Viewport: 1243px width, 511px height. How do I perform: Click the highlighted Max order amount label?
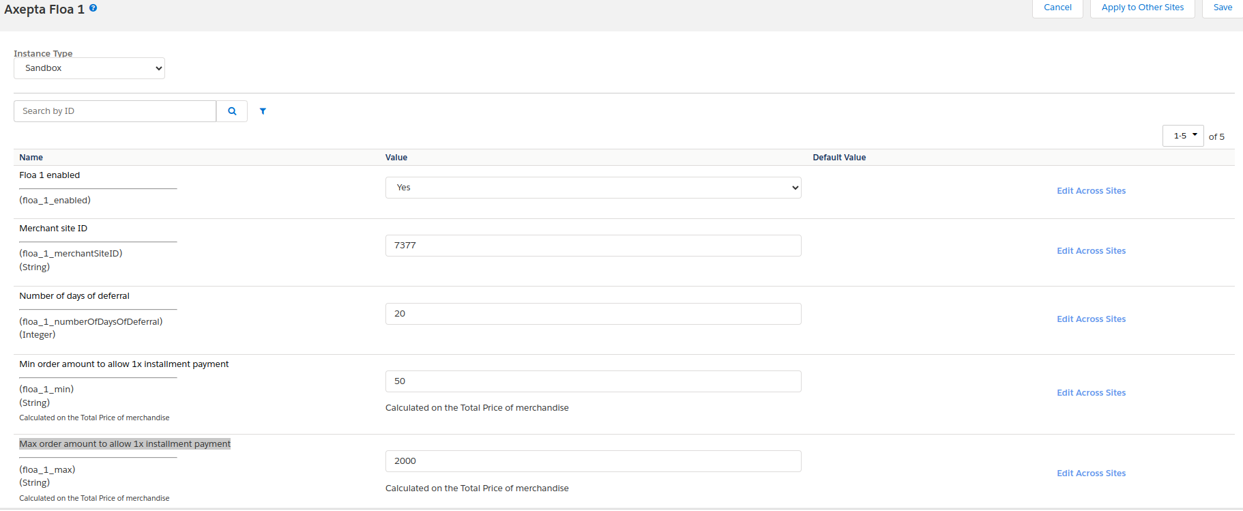tap(125, 444)
